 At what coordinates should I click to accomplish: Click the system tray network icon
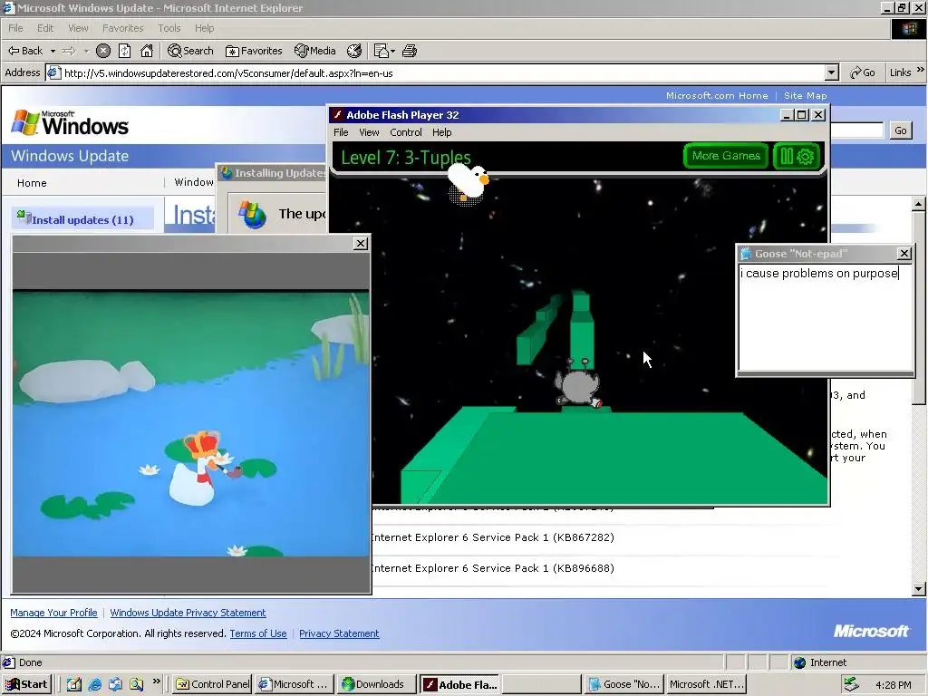point(852,684)
